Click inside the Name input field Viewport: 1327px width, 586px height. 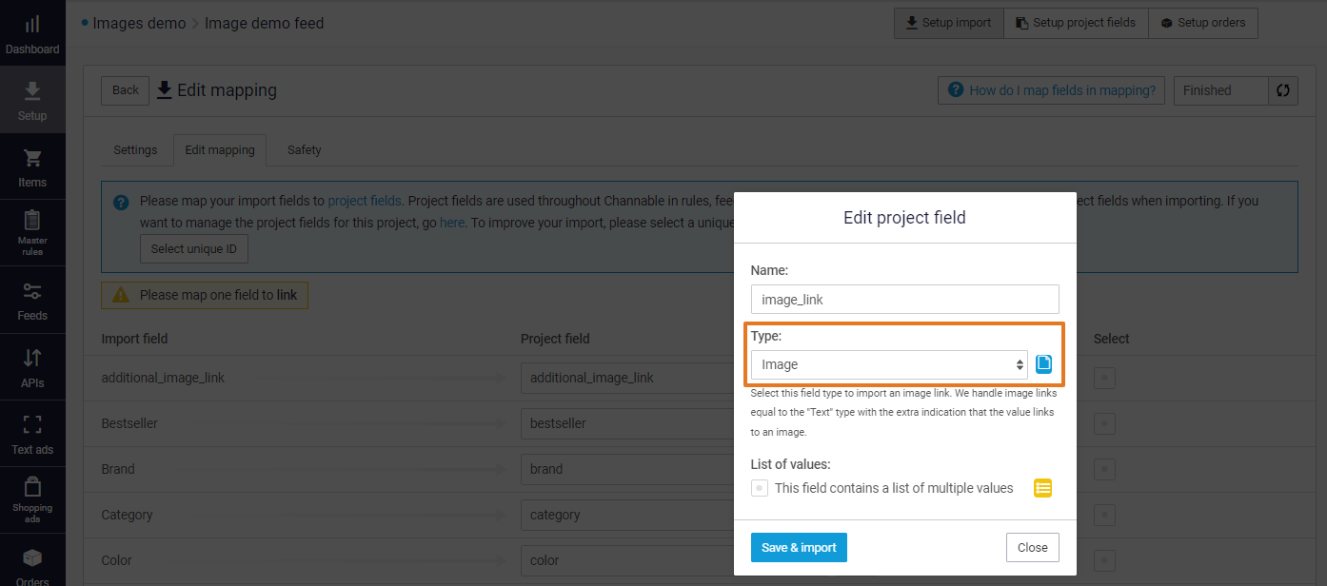[x=903, y=299]
